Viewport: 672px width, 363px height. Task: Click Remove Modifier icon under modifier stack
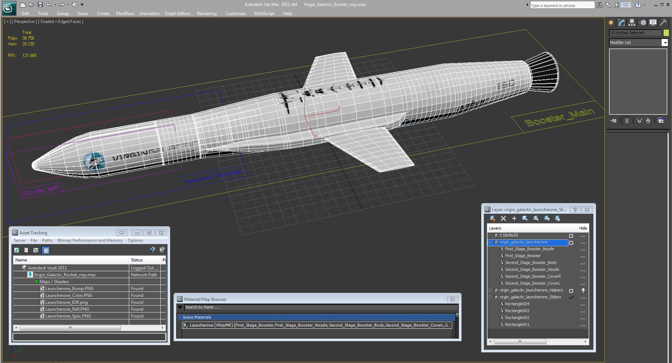pos(648,121)
